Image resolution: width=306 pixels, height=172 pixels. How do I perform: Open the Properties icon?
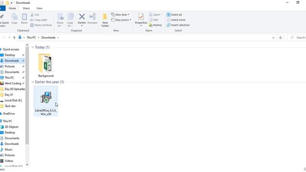(141, 17)
